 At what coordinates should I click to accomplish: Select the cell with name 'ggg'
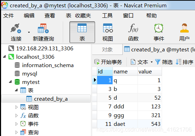pos(125,115)
